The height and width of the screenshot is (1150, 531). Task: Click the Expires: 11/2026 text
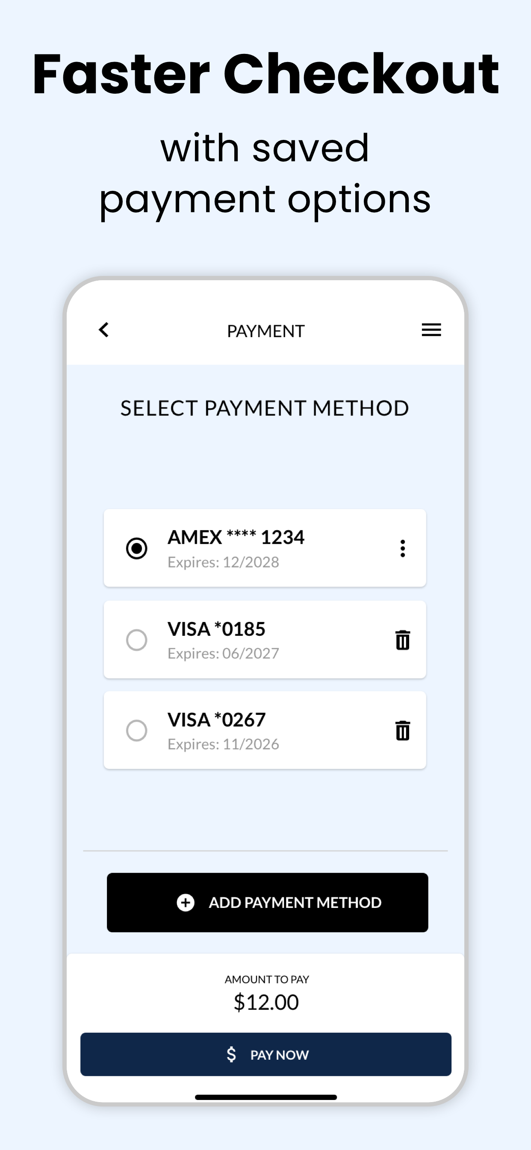tap(223, 744)
